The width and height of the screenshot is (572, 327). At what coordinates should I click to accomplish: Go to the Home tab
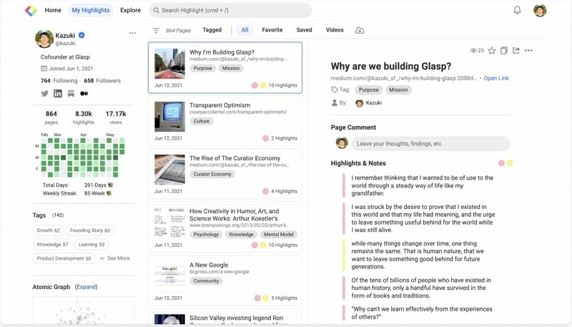click(x=53, y=10)
